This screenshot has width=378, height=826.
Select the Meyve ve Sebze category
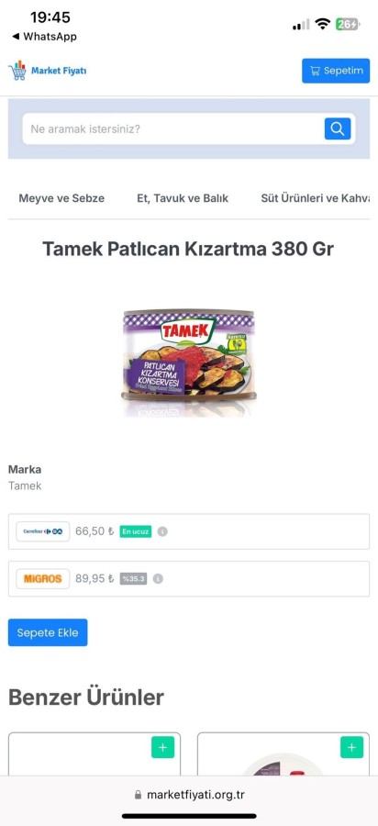[61, 198]
